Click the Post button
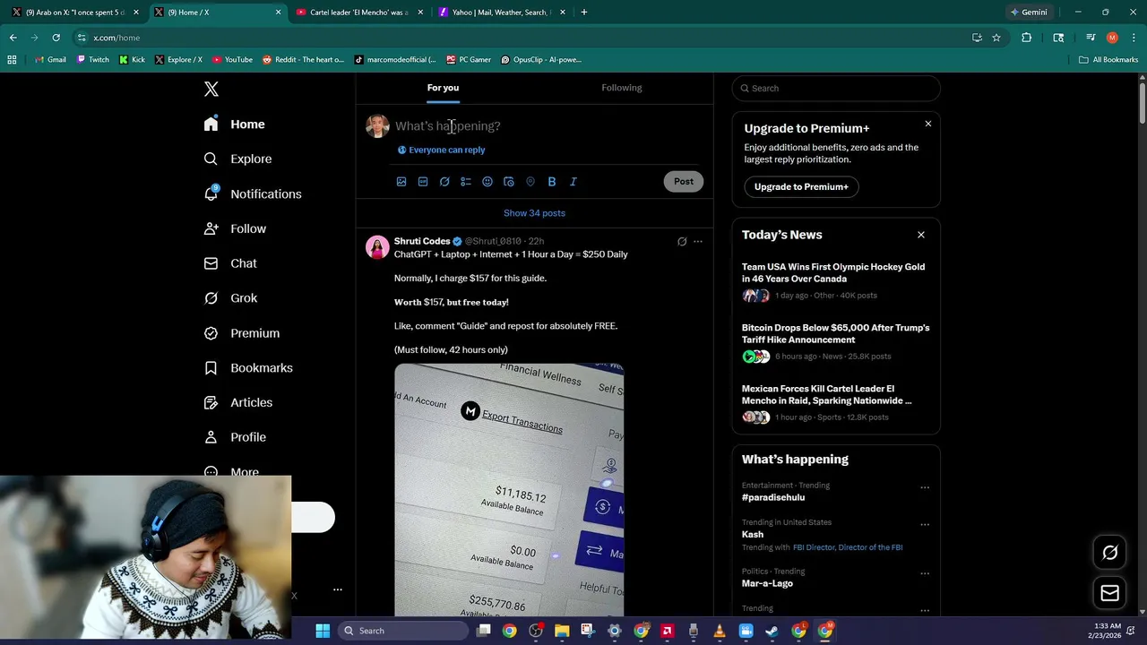 [684, 182]
